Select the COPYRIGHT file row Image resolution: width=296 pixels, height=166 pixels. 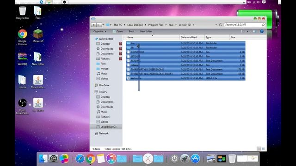coord(185,52)
